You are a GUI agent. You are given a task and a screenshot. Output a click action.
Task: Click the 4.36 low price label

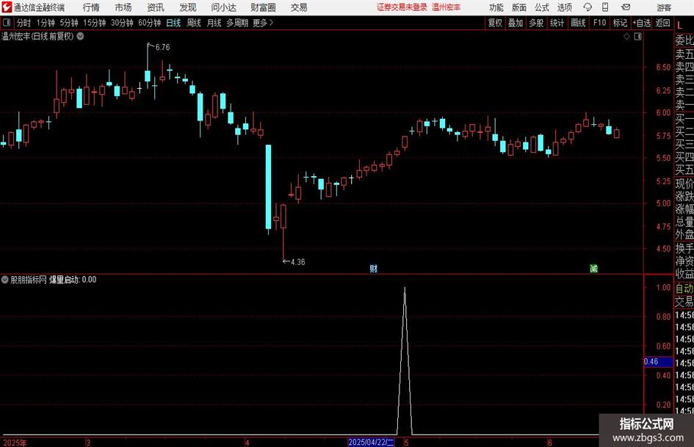(298, 262)
